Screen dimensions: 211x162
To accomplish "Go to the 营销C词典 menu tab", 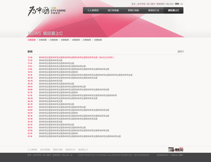I will pyautogui.click(x=133, y=10).
